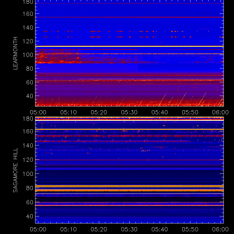Pick the 160 frequency label on Sagamore Hill plot
Image resolution: width=234 pixels, height=234 pixels.
(28, 131)
